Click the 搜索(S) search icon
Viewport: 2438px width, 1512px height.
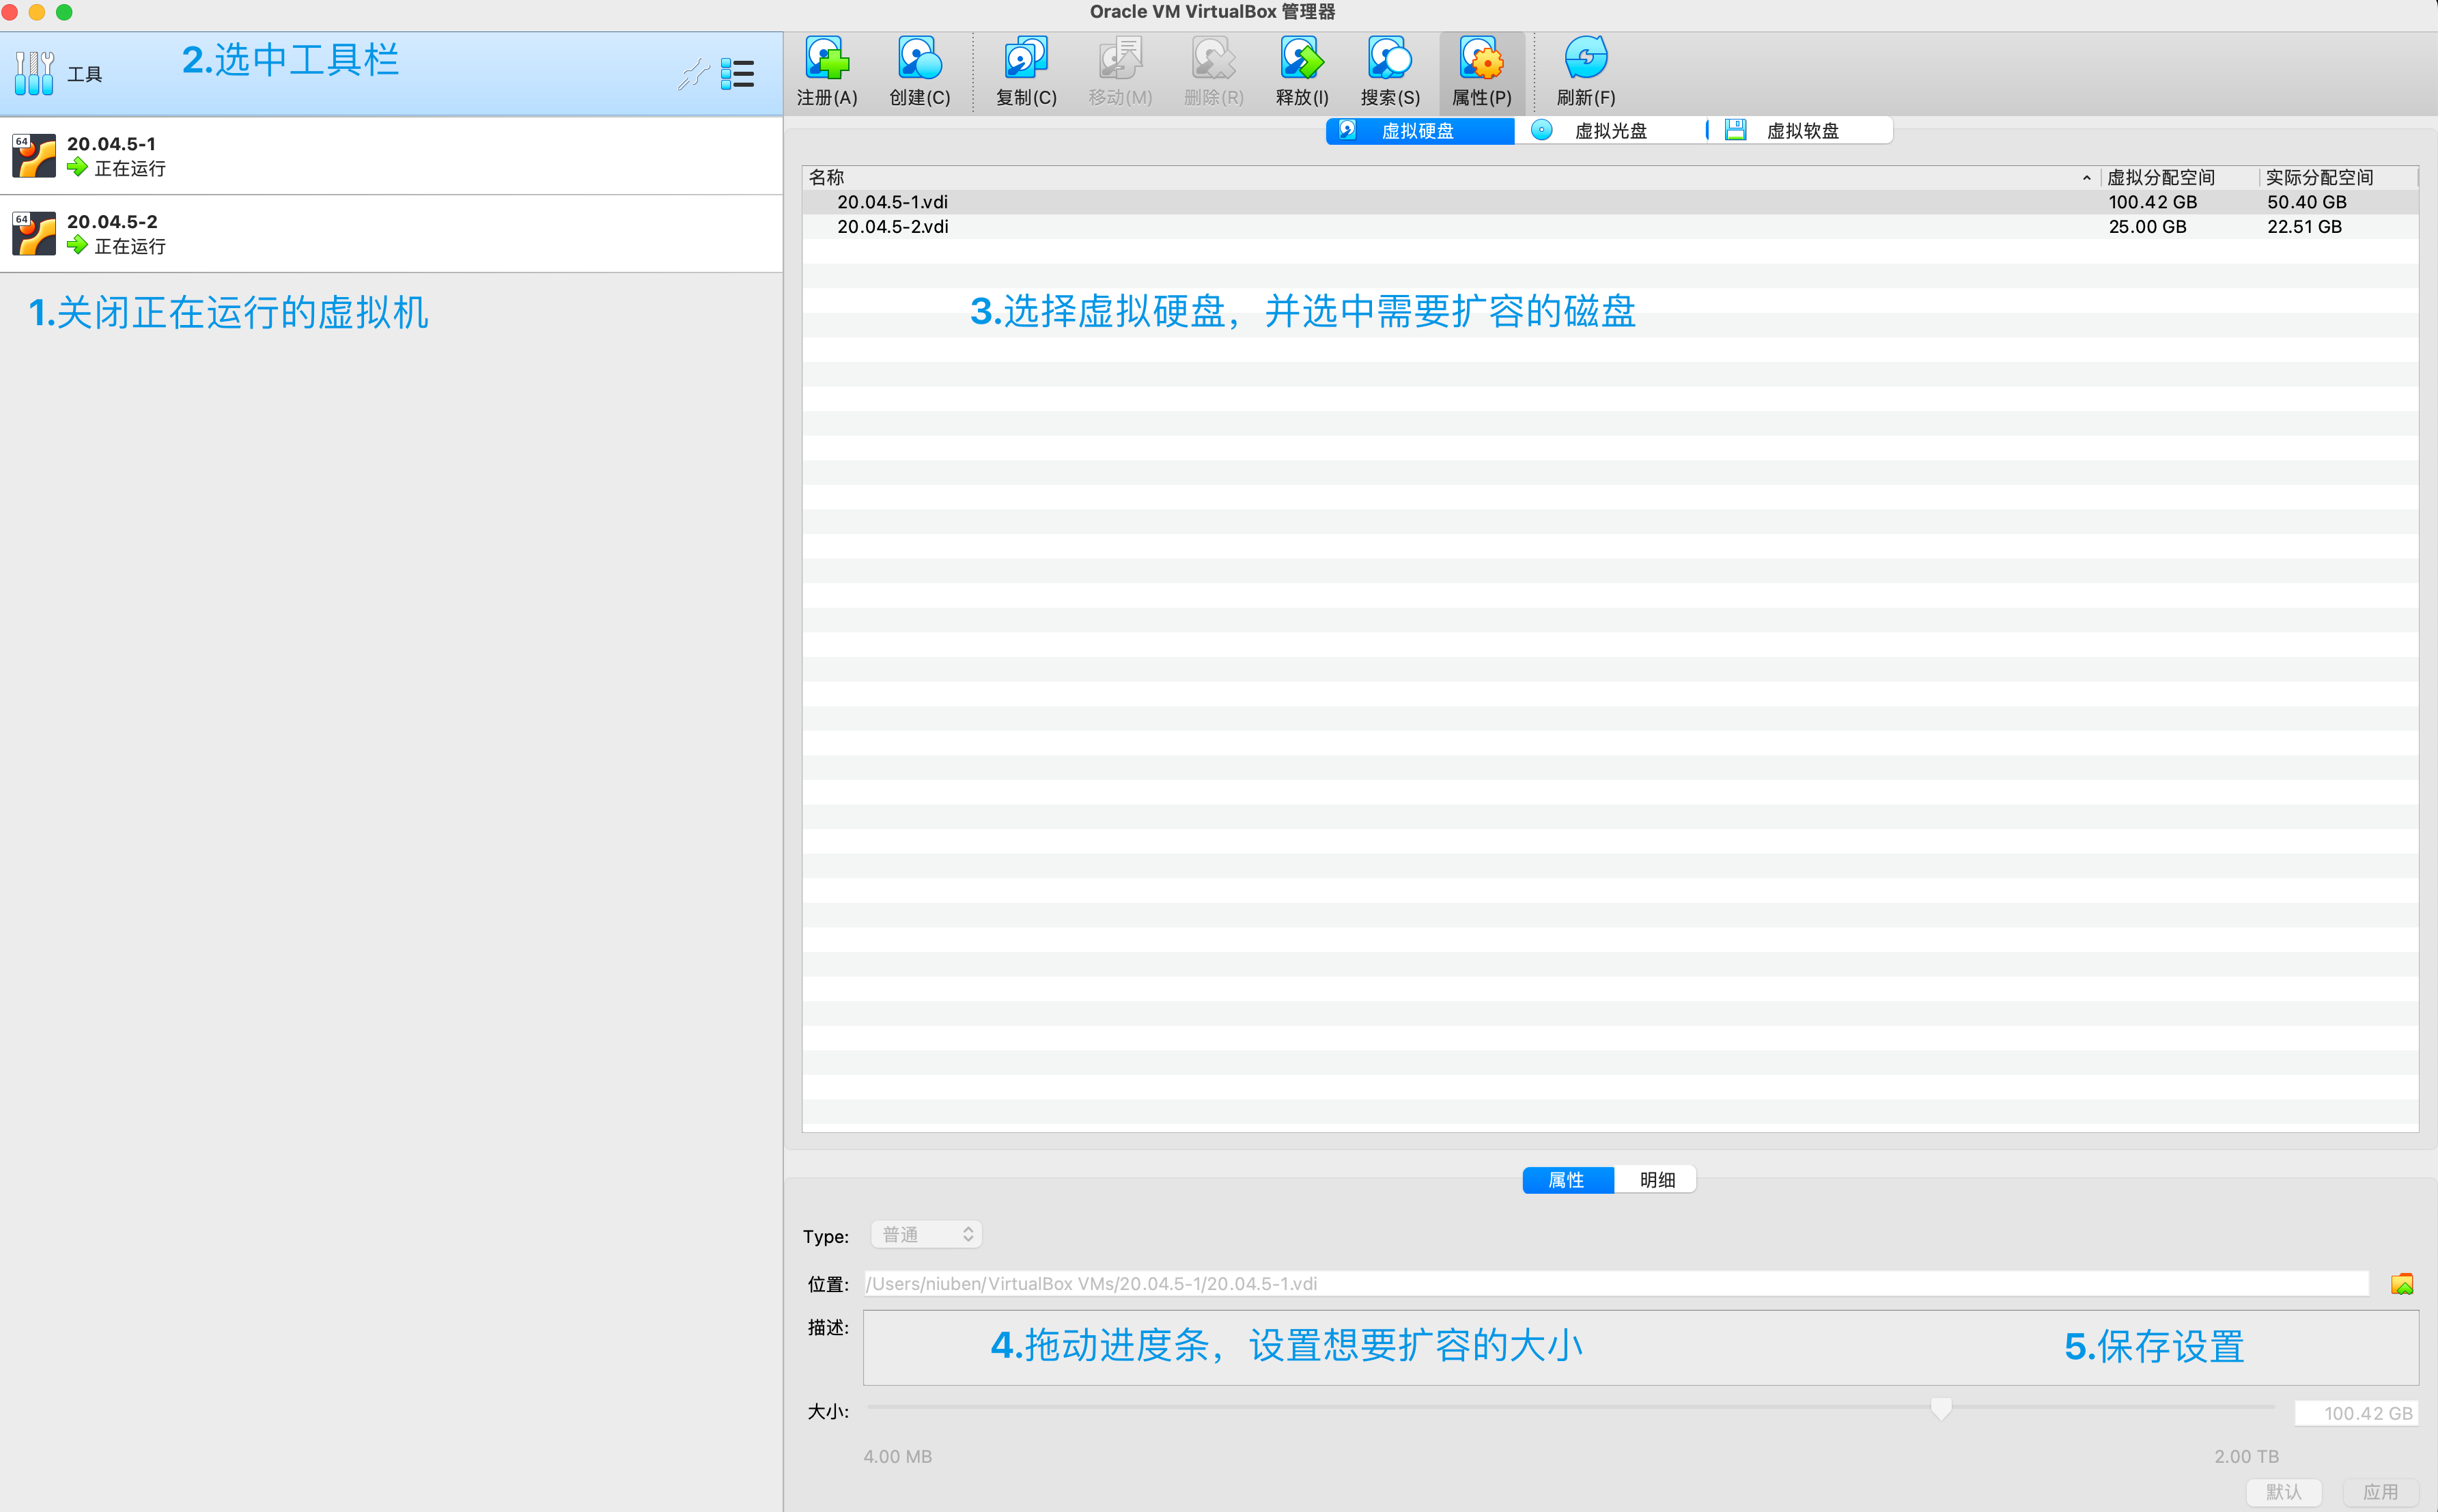1390,58
